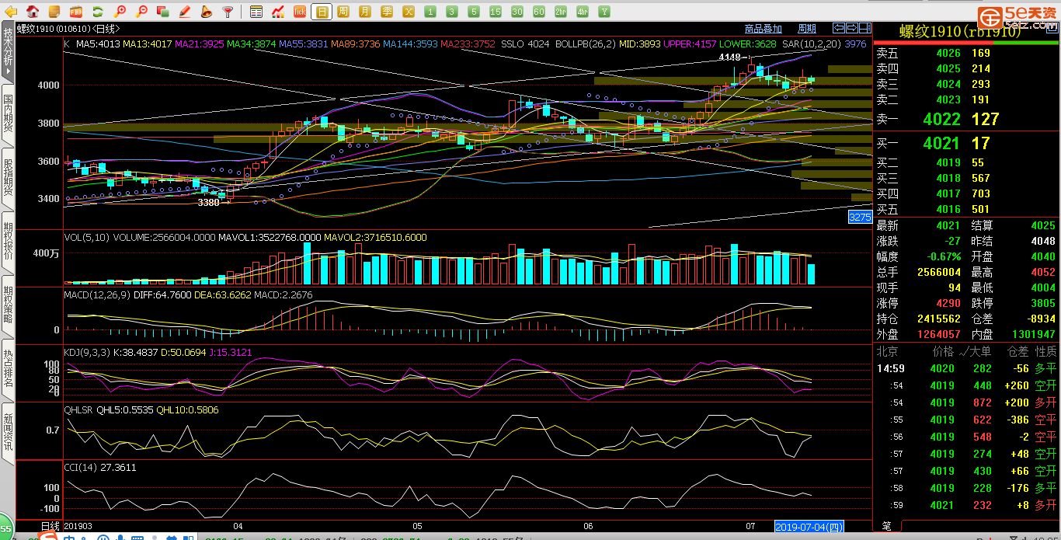Click the 持仓 value 2415562
This screenshot has width=1061, height=540.
click(x=939, y=319)
